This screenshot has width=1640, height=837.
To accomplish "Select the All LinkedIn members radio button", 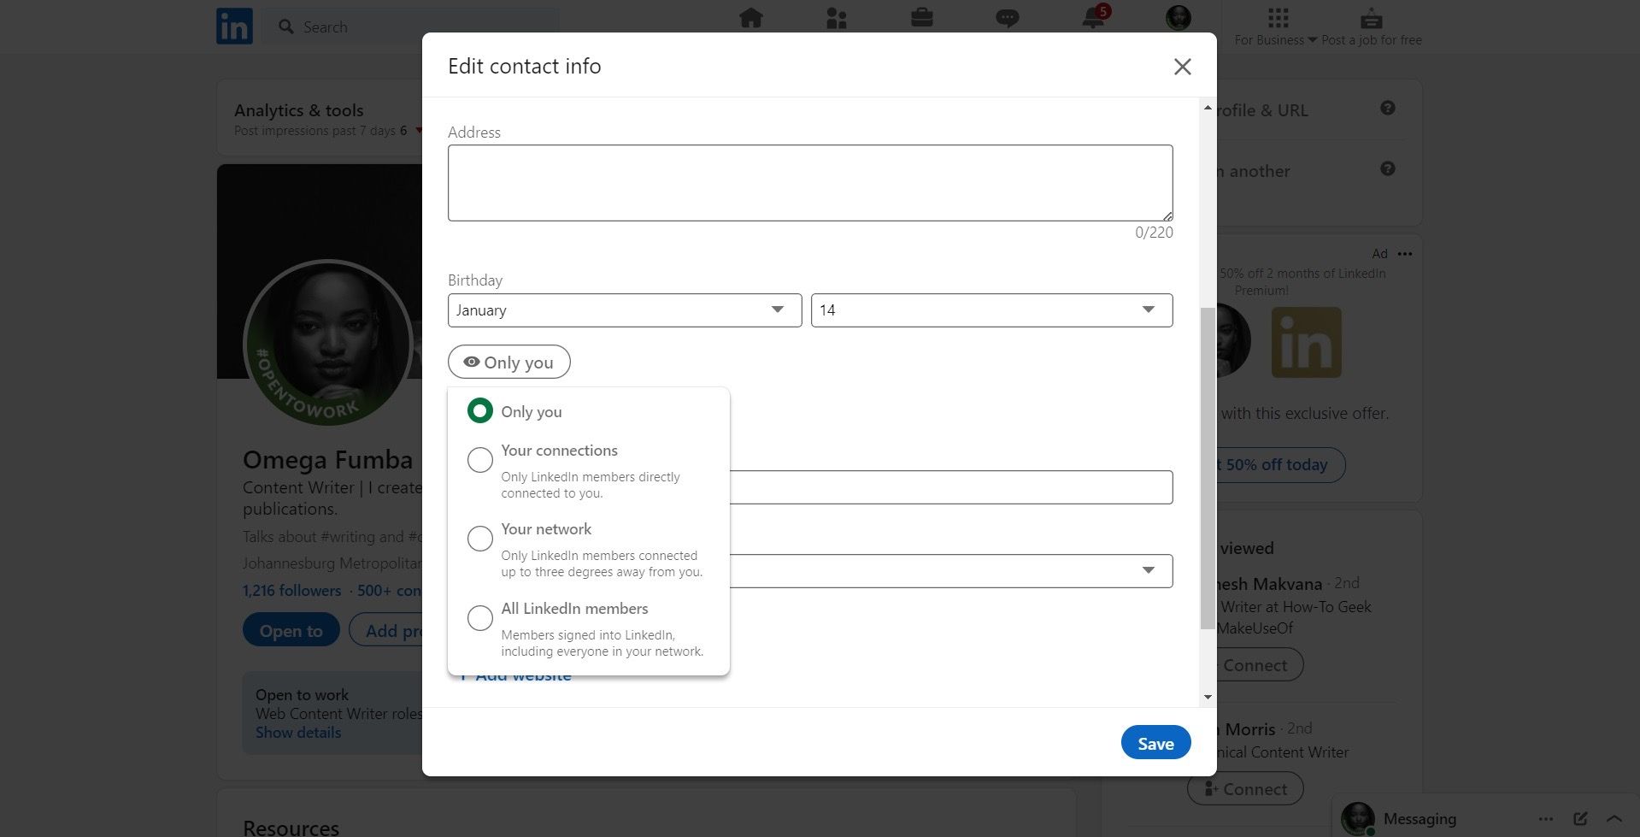I will [479, 617].
